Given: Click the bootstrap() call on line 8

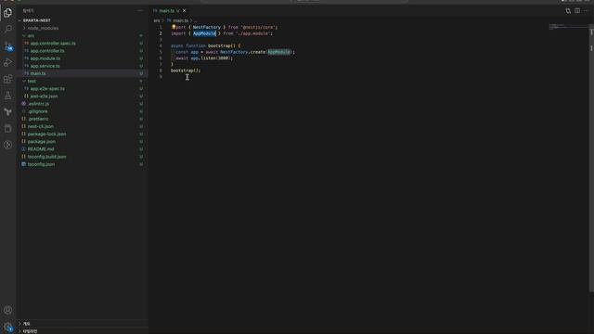Looking at the screenshot, I should (186, 71).
